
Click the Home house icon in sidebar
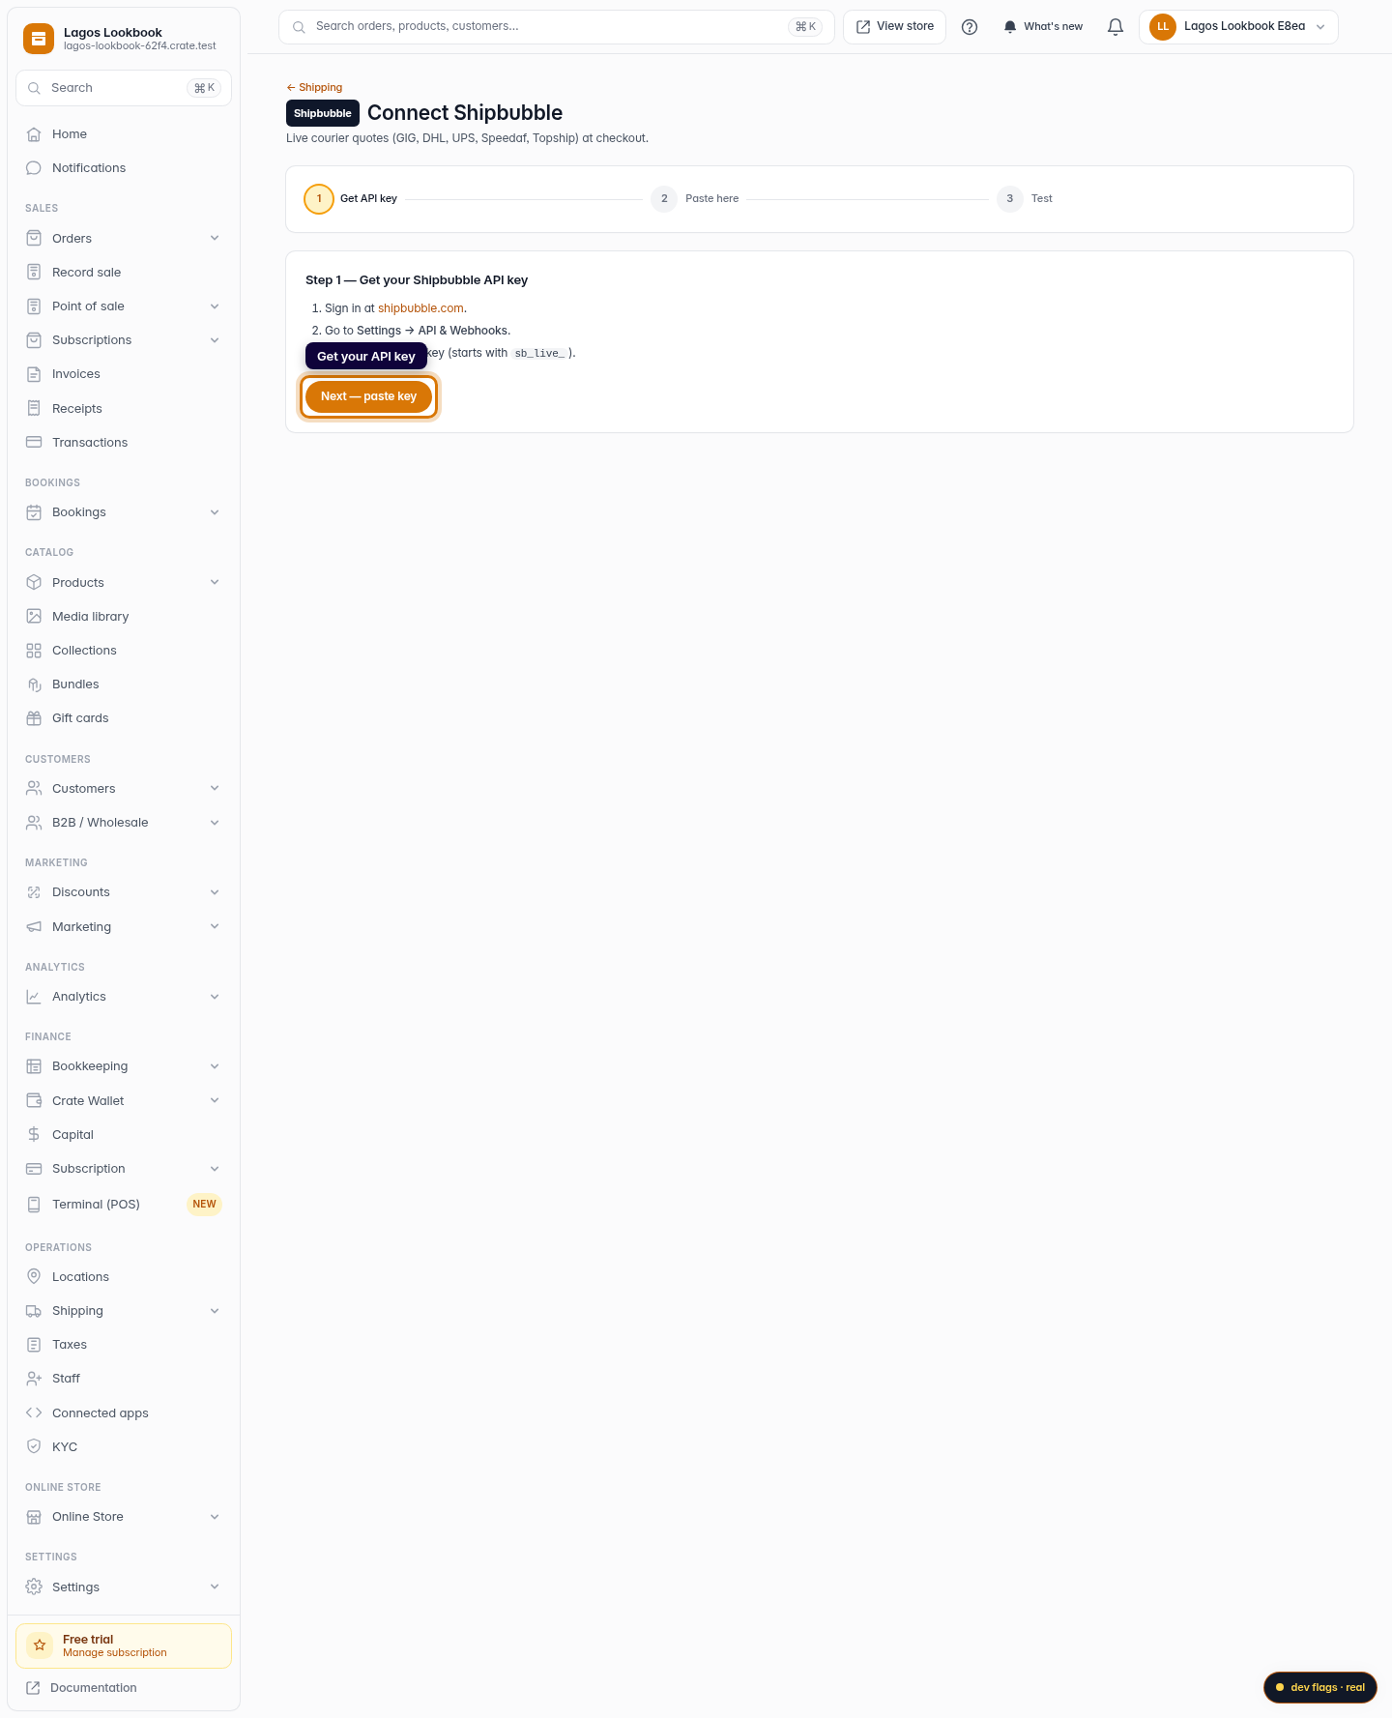tap(34, 134)
